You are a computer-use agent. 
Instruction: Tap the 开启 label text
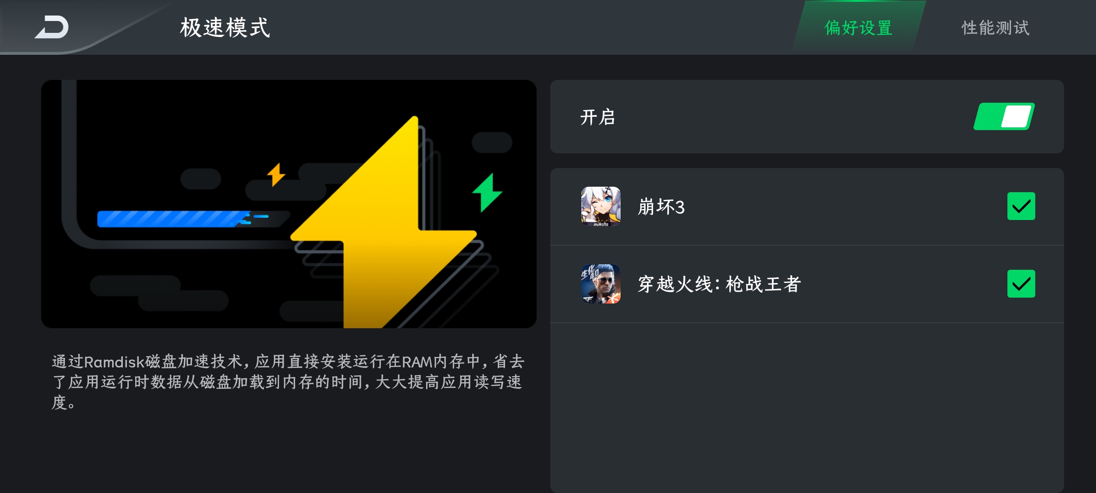(597, 117)
